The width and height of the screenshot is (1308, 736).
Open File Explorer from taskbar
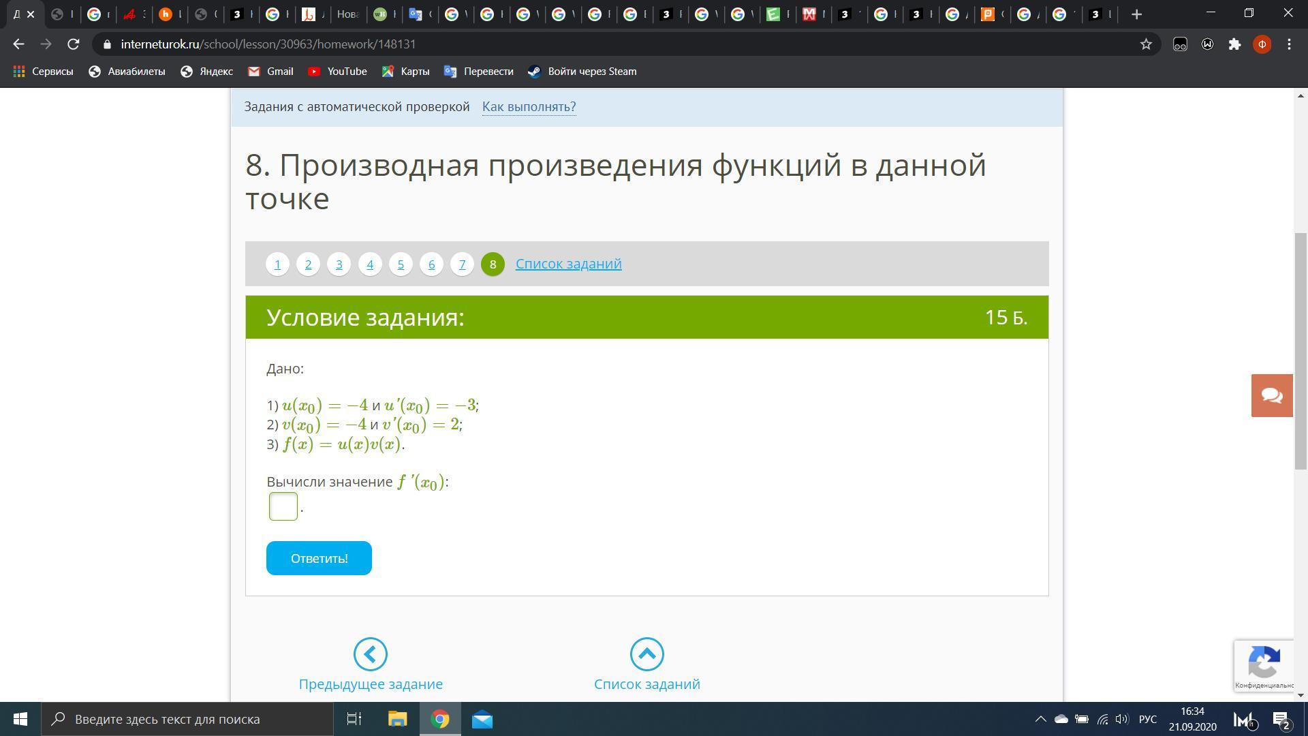point(397,719)
